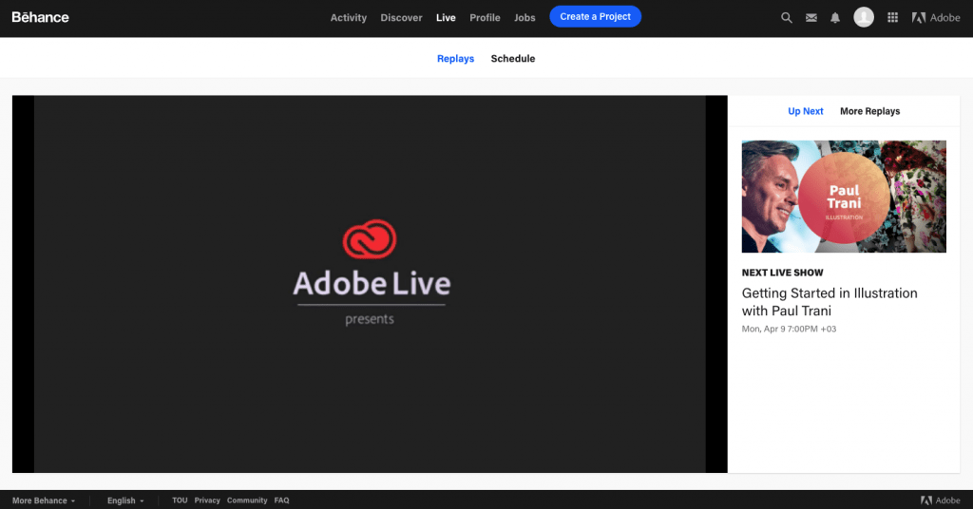Select the Up Next tab
The height and width of the screenshot is (509, 973).
pos(806,111)
